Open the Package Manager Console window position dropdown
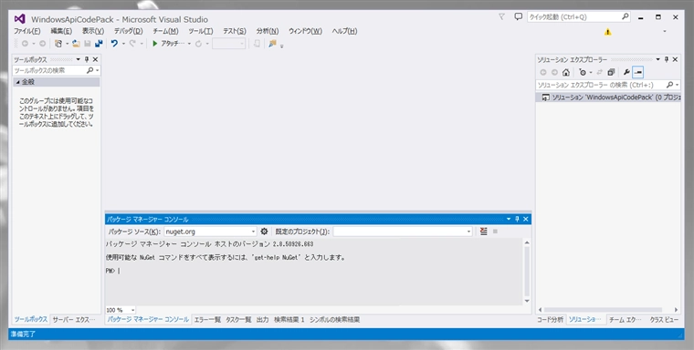 point(509,219)
